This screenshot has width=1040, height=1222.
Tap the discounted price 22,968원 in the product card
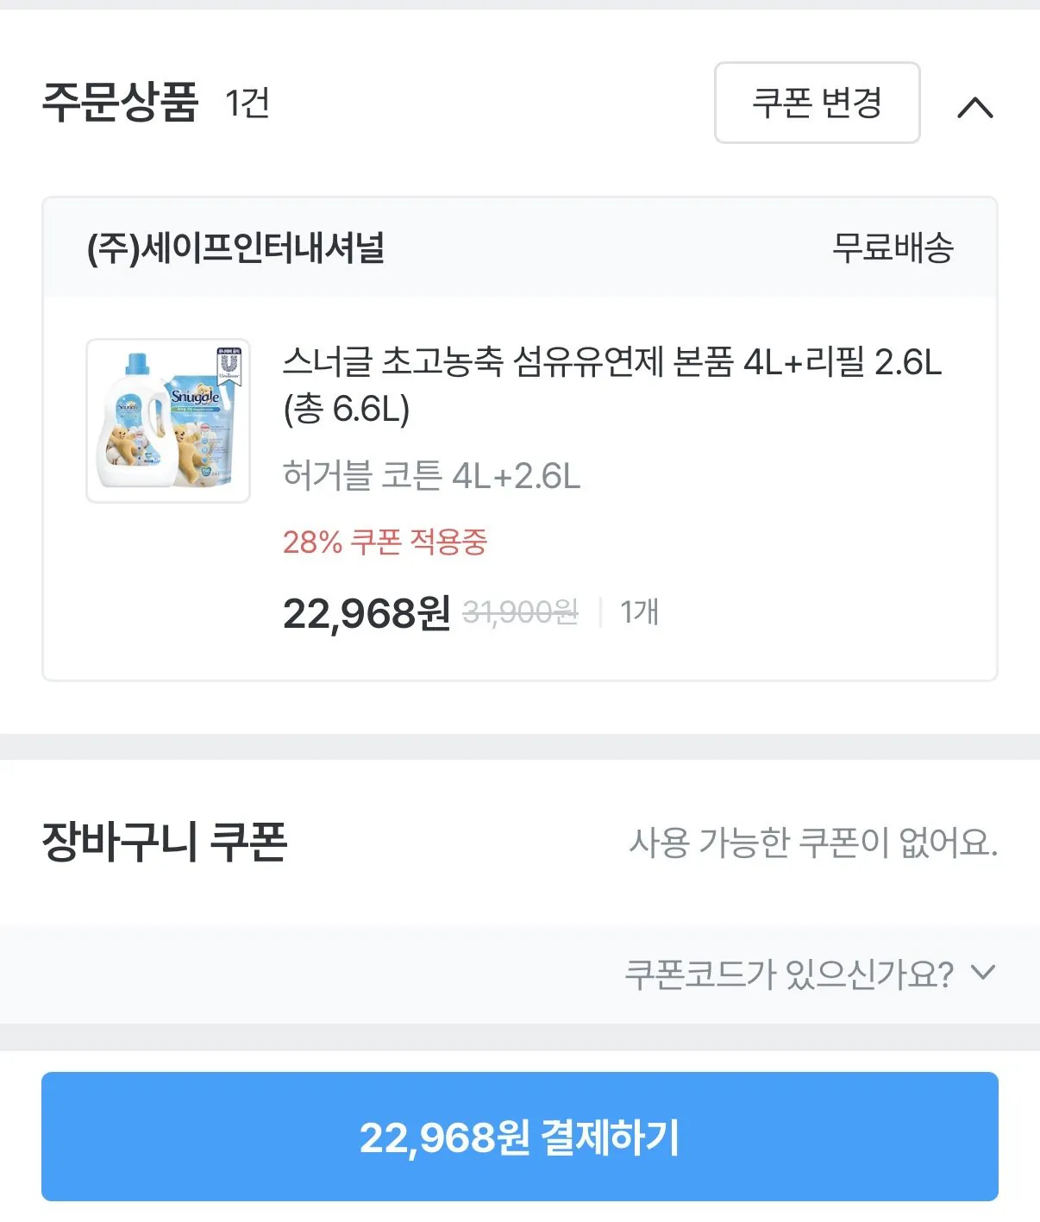(367, 613)
